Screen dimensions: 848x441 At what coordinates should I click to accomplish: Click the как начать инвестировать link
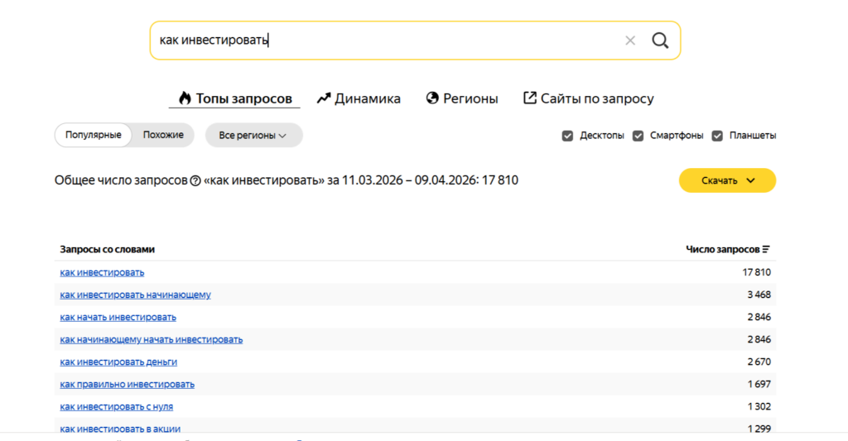118,317
